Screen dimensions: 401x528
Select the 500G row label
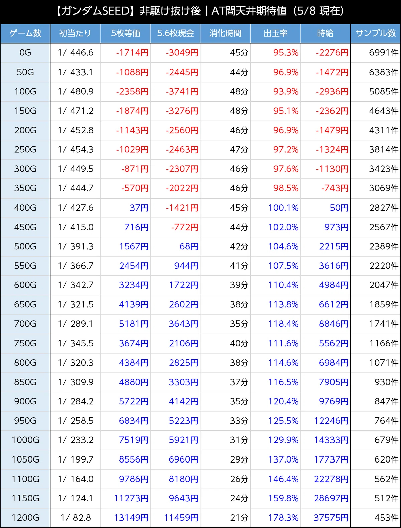pyautogui.click(x=25, y=247)
